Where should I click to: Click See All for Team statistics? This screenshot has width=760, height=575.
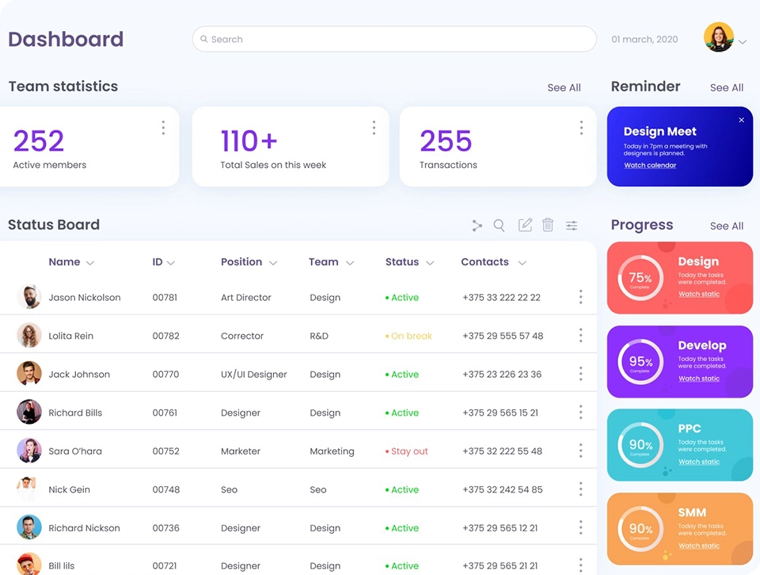pyautogui.click(x=564, y=87)
